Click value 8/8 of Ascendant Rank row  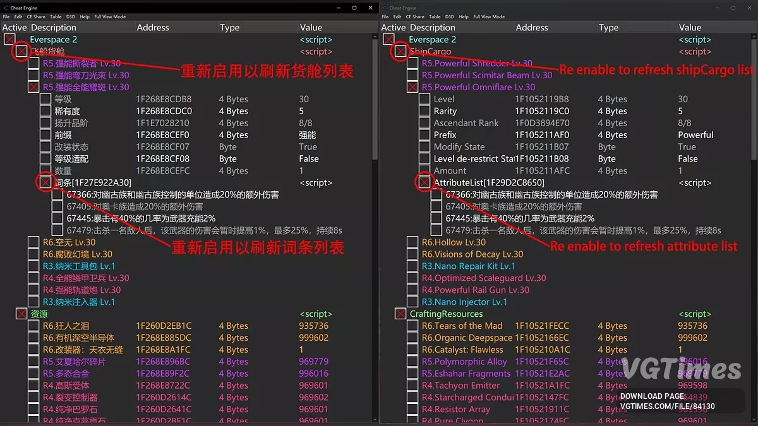(x=685, y=123)
